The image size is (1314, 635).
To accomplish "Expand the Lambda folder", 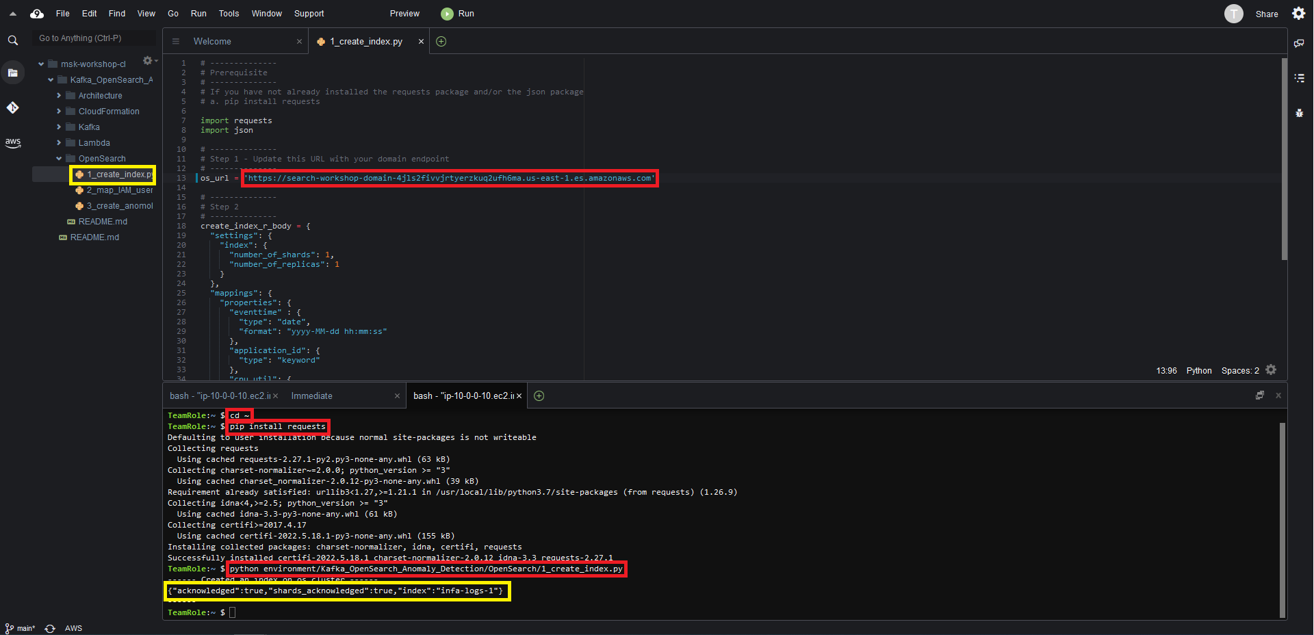I will point(59,143).
